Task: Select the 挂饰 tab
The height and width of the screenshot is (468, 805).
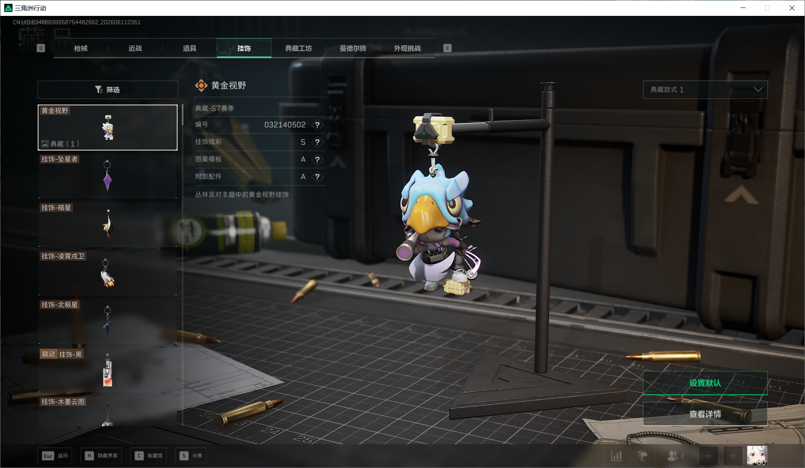Action: 244,48
